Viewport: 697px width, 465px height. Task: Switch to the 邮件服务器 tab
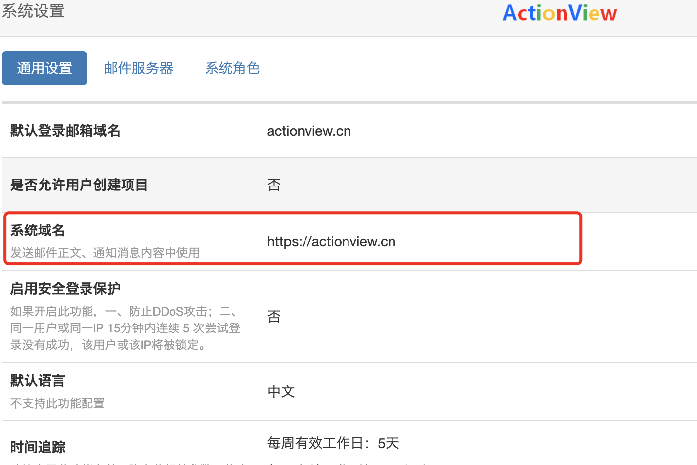(138, 68)
